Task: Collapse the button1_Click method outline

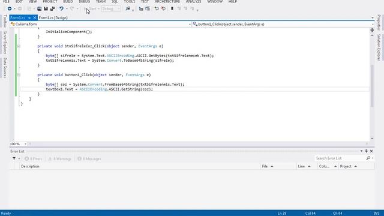Action: point(19,75)
